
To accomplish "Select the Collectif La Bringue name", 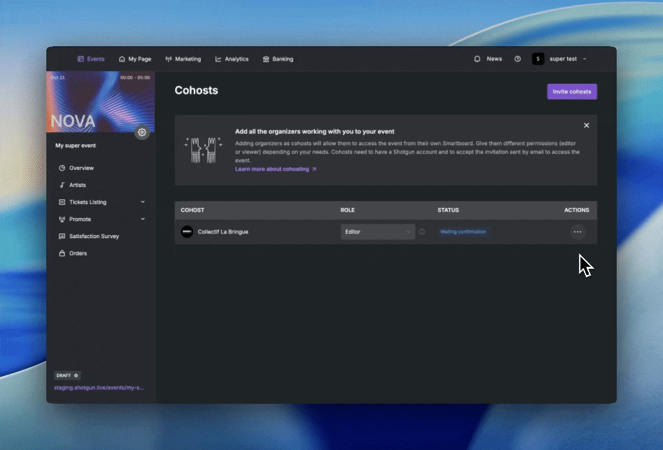I will [x=223, y=232].
